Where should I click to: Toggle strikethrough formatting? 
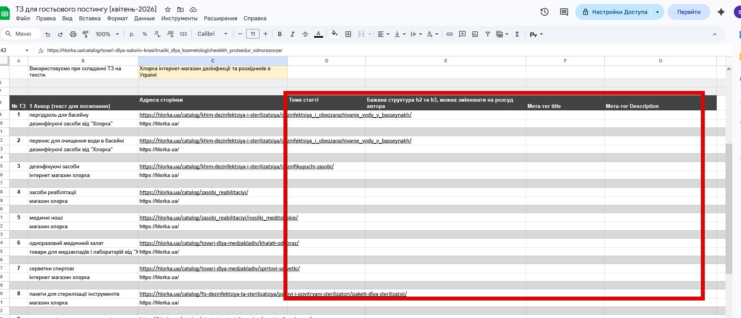[x=305, y=34]
